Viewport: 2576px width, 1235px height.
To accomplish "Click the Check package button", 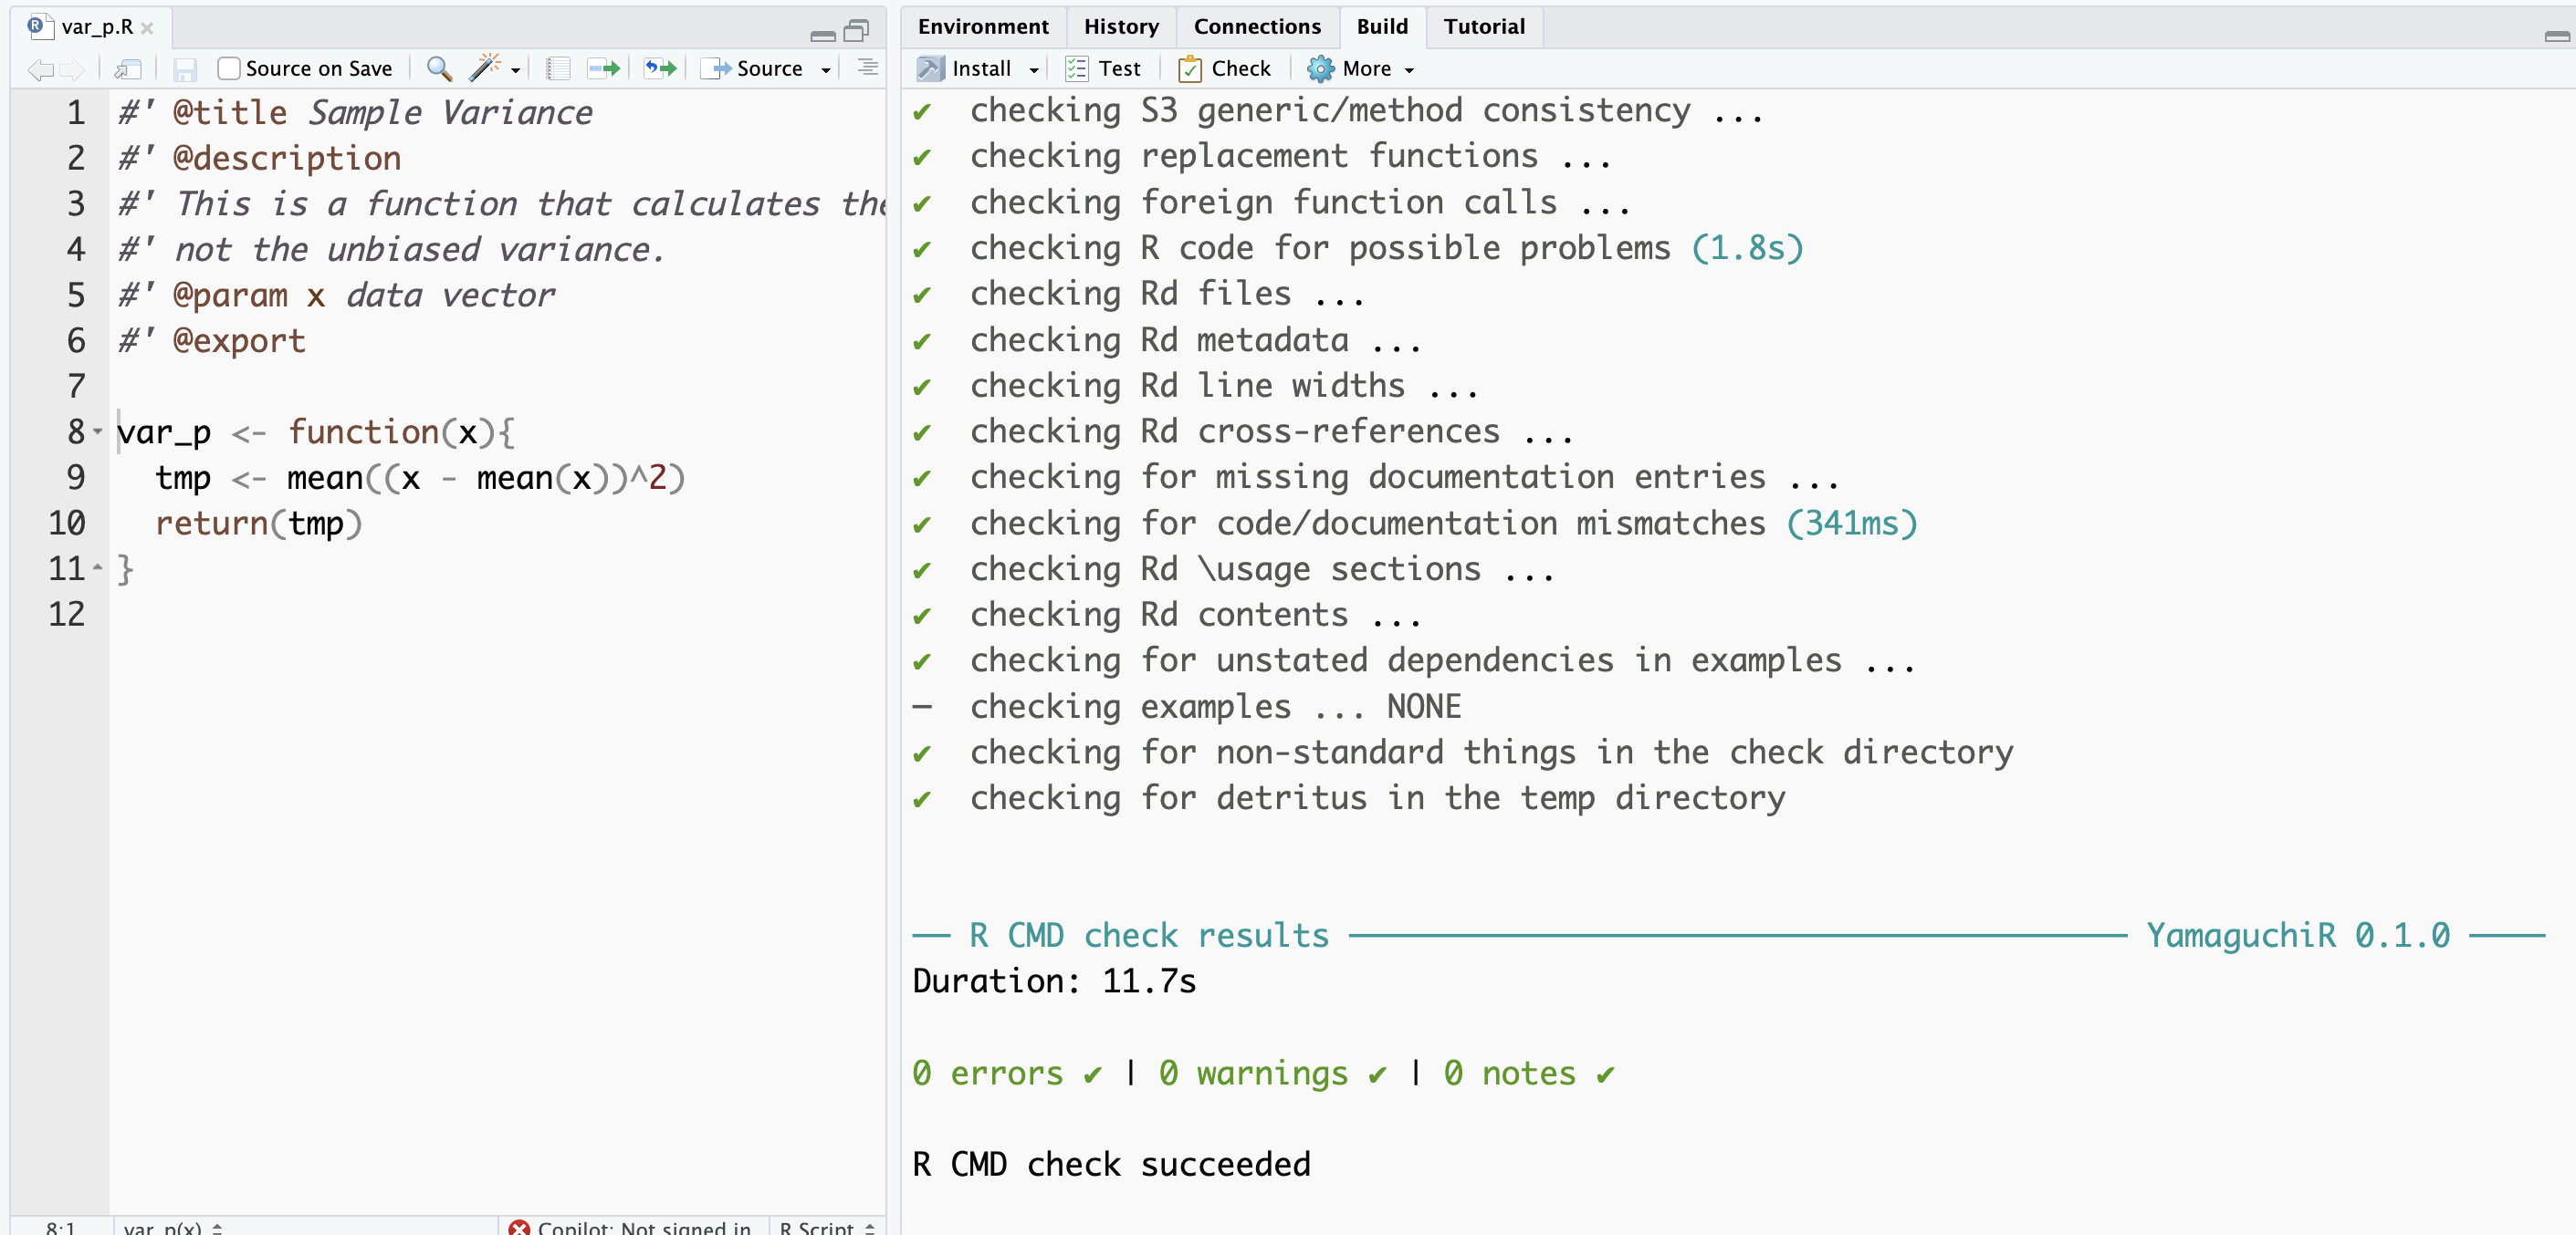I will [x=1225, y=67].
